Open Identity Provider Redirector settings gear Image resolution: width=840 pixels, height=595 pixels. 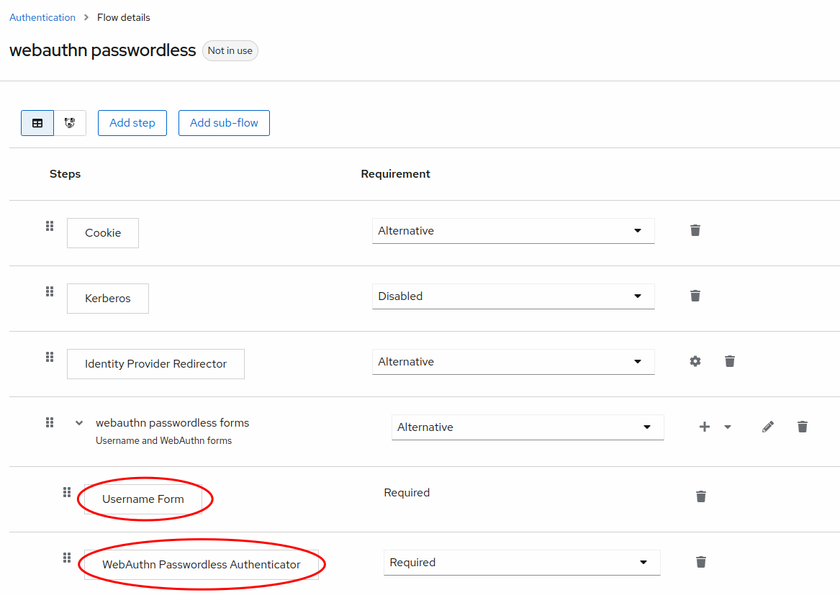tap(695, 361)
